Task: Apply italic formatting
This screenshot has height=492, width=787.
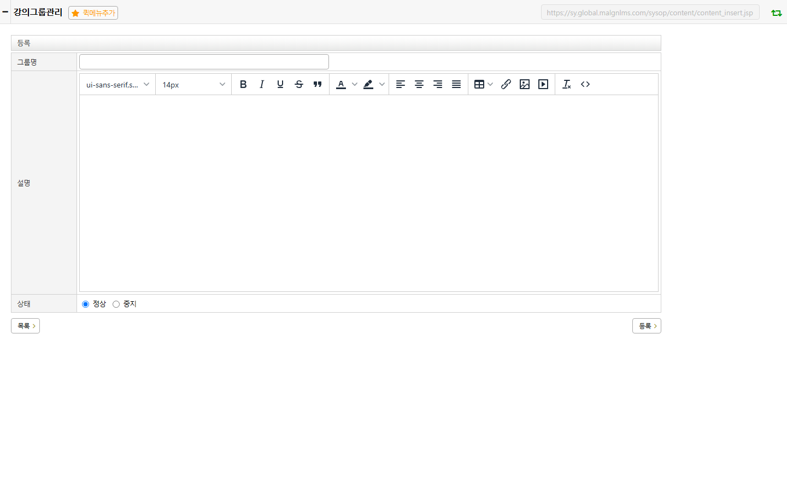Action: pos(262,84)
